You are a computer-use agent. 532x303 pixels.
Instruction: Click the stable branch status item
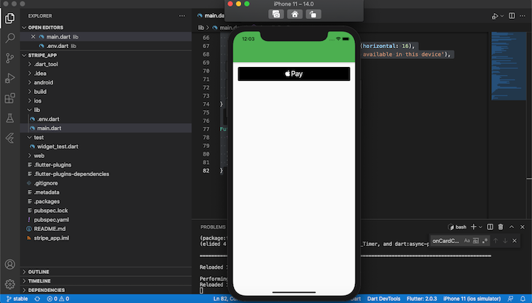point(17,299)
